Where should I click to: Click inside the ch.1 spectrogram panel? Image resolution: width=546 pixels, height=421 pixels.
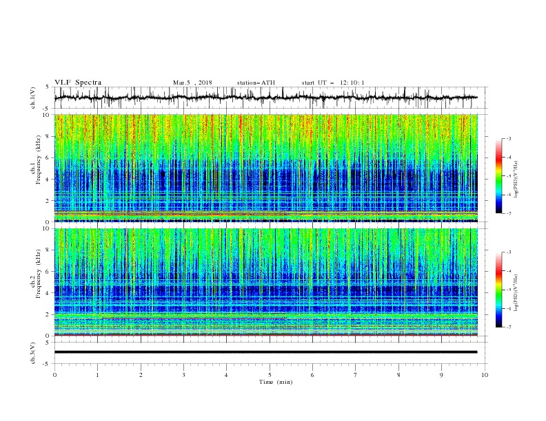tap(266, 168)
